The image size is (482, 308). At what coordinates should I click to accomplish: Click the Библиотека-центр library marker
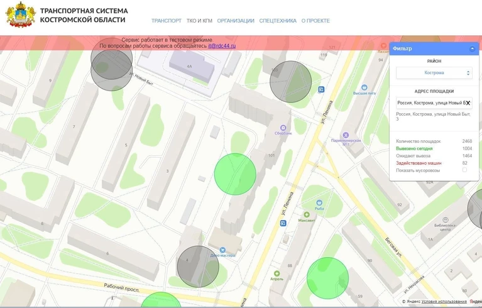[445, 220]
